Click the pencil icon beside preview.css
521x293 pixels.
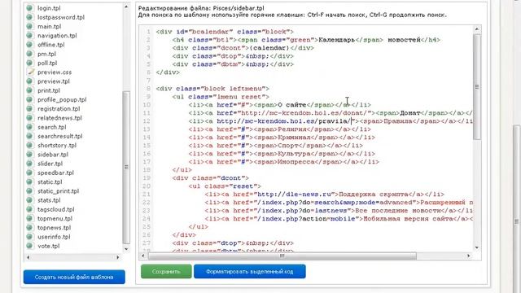point(30,72)
